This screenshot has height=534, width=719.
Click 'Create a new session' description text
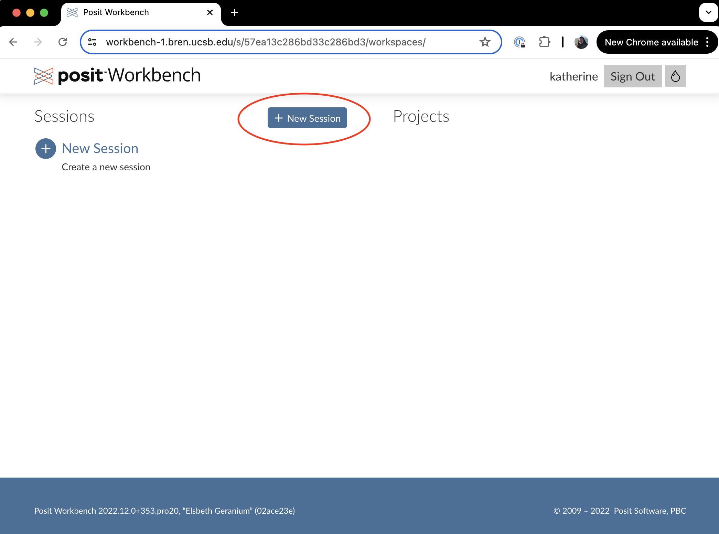[106, 167]
